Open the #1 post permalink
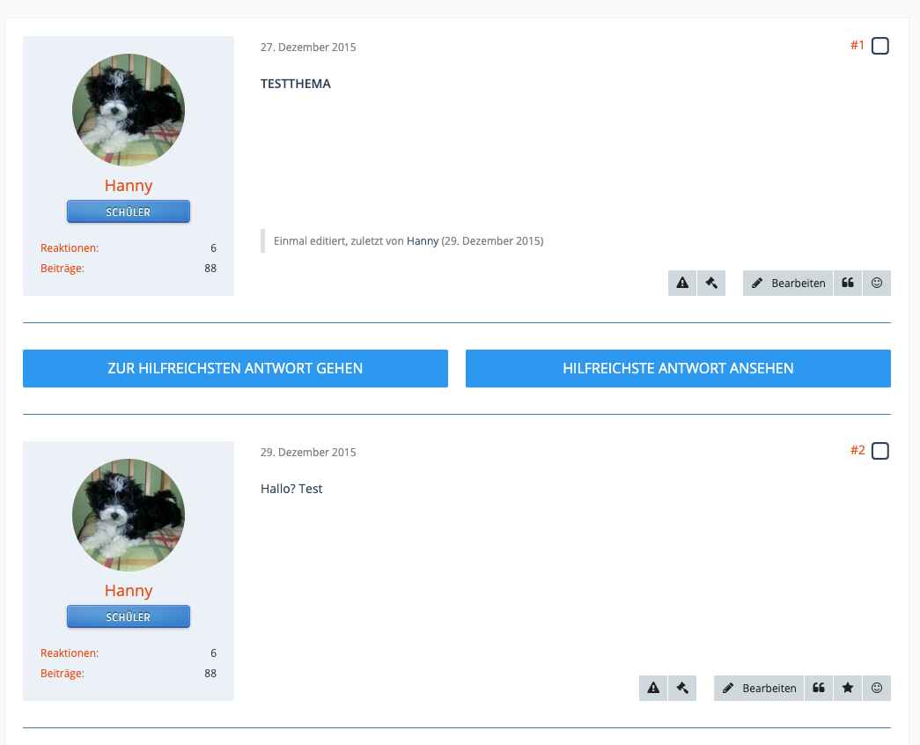 pyautogui.click(x=857, y=46)
